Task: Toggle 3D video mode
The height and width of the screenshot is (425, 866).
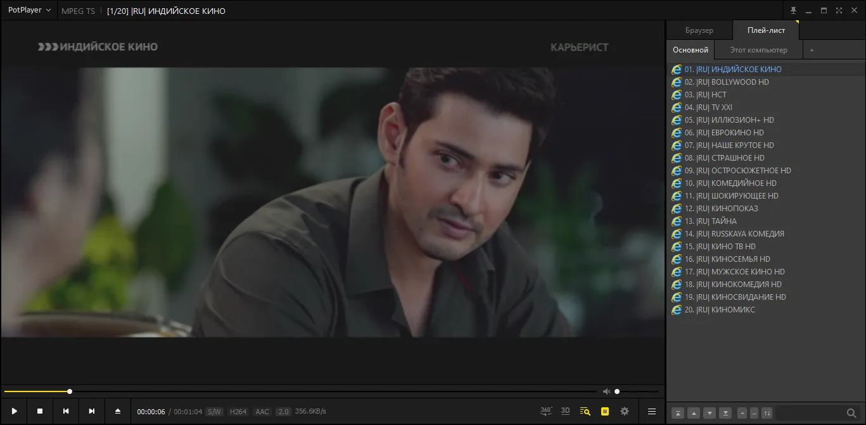Action: pyautogui.click(x=566, y=411)
